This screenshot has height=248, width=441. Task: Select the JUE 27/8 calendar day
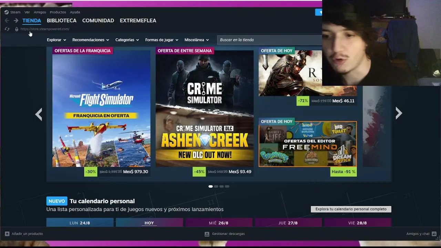tap(288, 223)
